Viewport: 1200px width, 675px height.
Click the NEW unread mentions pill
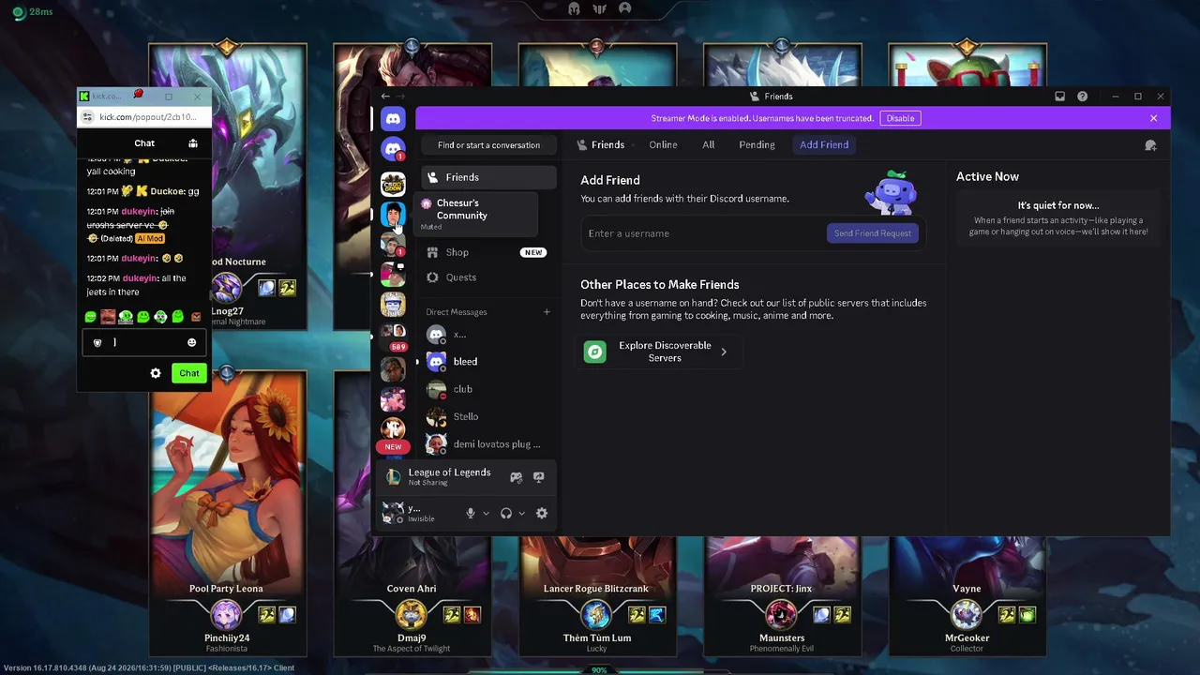pyautogui.click(x=393, y=447)
